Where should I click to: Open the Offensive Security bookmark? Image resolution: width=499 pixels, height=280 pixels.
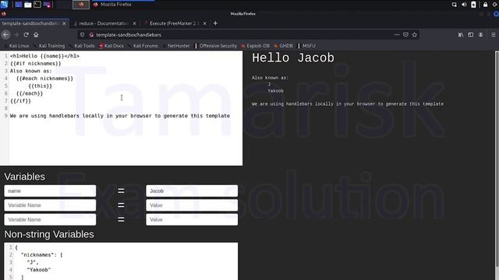click(x=215, y=46)
